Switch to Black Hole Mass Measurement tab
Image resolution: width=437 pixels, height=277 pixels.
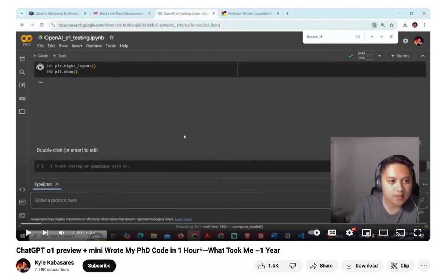pos(122,13)
